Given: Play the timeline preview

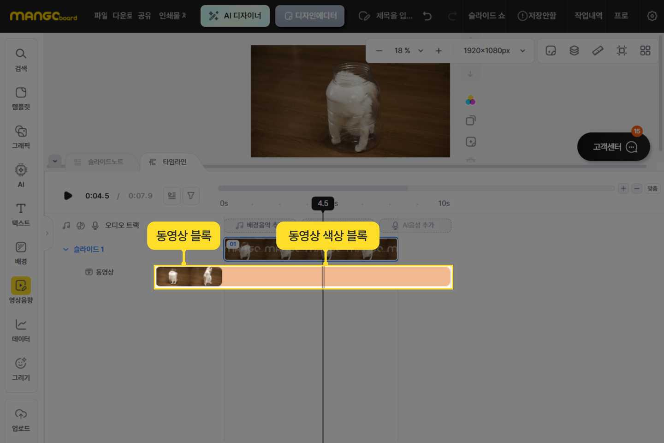Looking at the screenshot, I should pos(68,196).
